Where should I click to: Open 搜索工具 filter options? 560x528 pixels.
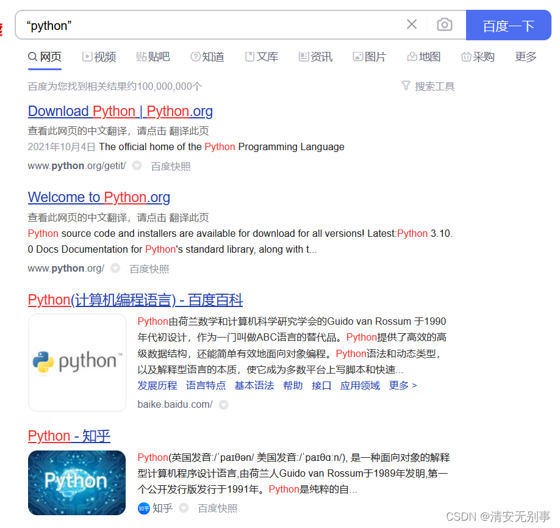(x=428, y=86)
